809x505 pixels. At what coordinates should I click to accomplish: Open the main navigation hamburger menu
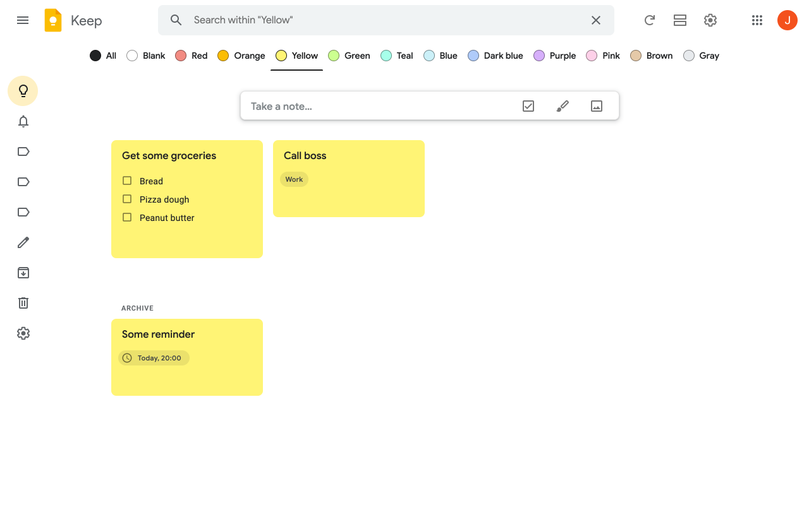[23, 20]
